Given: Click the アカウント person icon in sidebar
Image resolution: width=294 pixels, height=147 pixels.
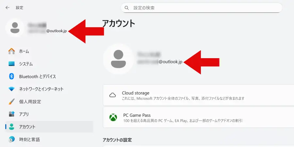Looking at the screenshot, I should point(12,127).
